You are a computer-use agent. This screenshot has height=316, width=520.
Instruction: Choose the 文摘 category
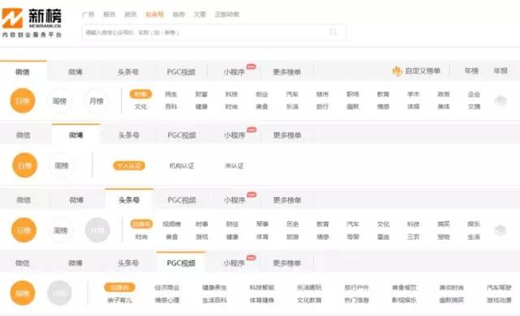474,107
